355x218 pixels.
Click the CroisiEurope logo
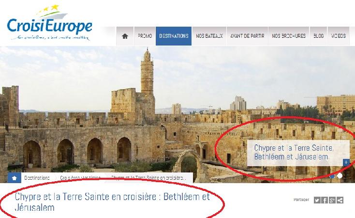[x=50, y=23]
